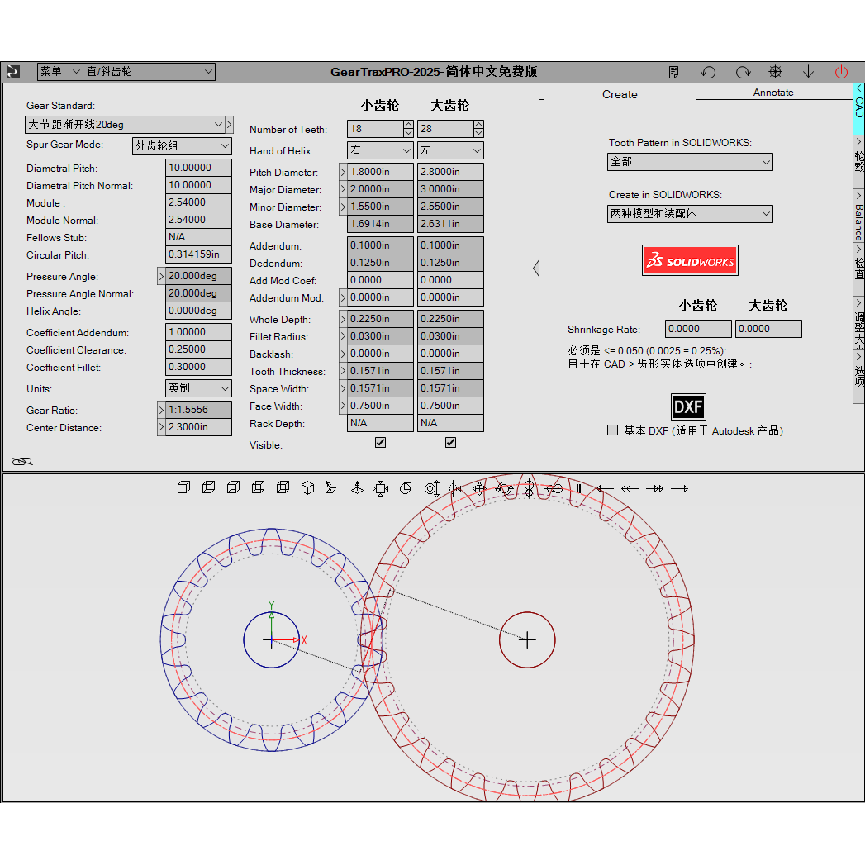Image resolution: width=865 pixels, height=865 pixels.
Task: Click the zoom-to-fit box with arrows icon
Action: [381, 489]
